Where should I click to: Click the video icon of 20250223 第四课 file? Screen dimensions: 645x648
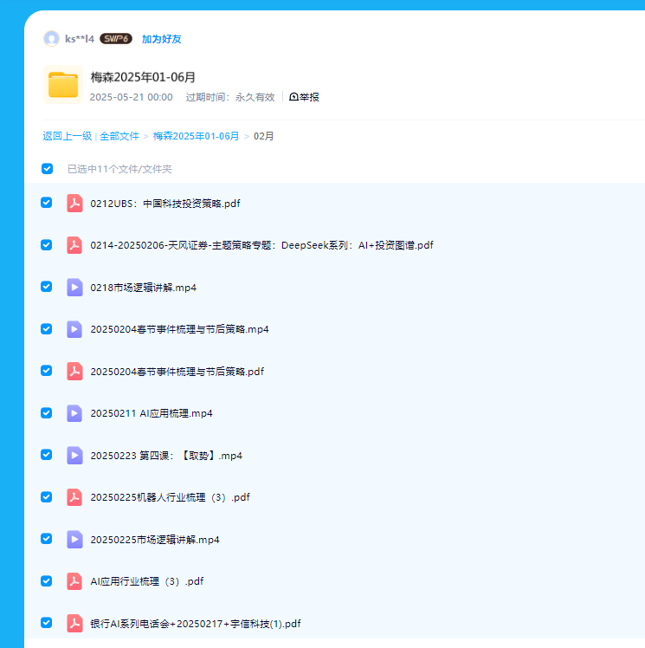pos(74,455)
